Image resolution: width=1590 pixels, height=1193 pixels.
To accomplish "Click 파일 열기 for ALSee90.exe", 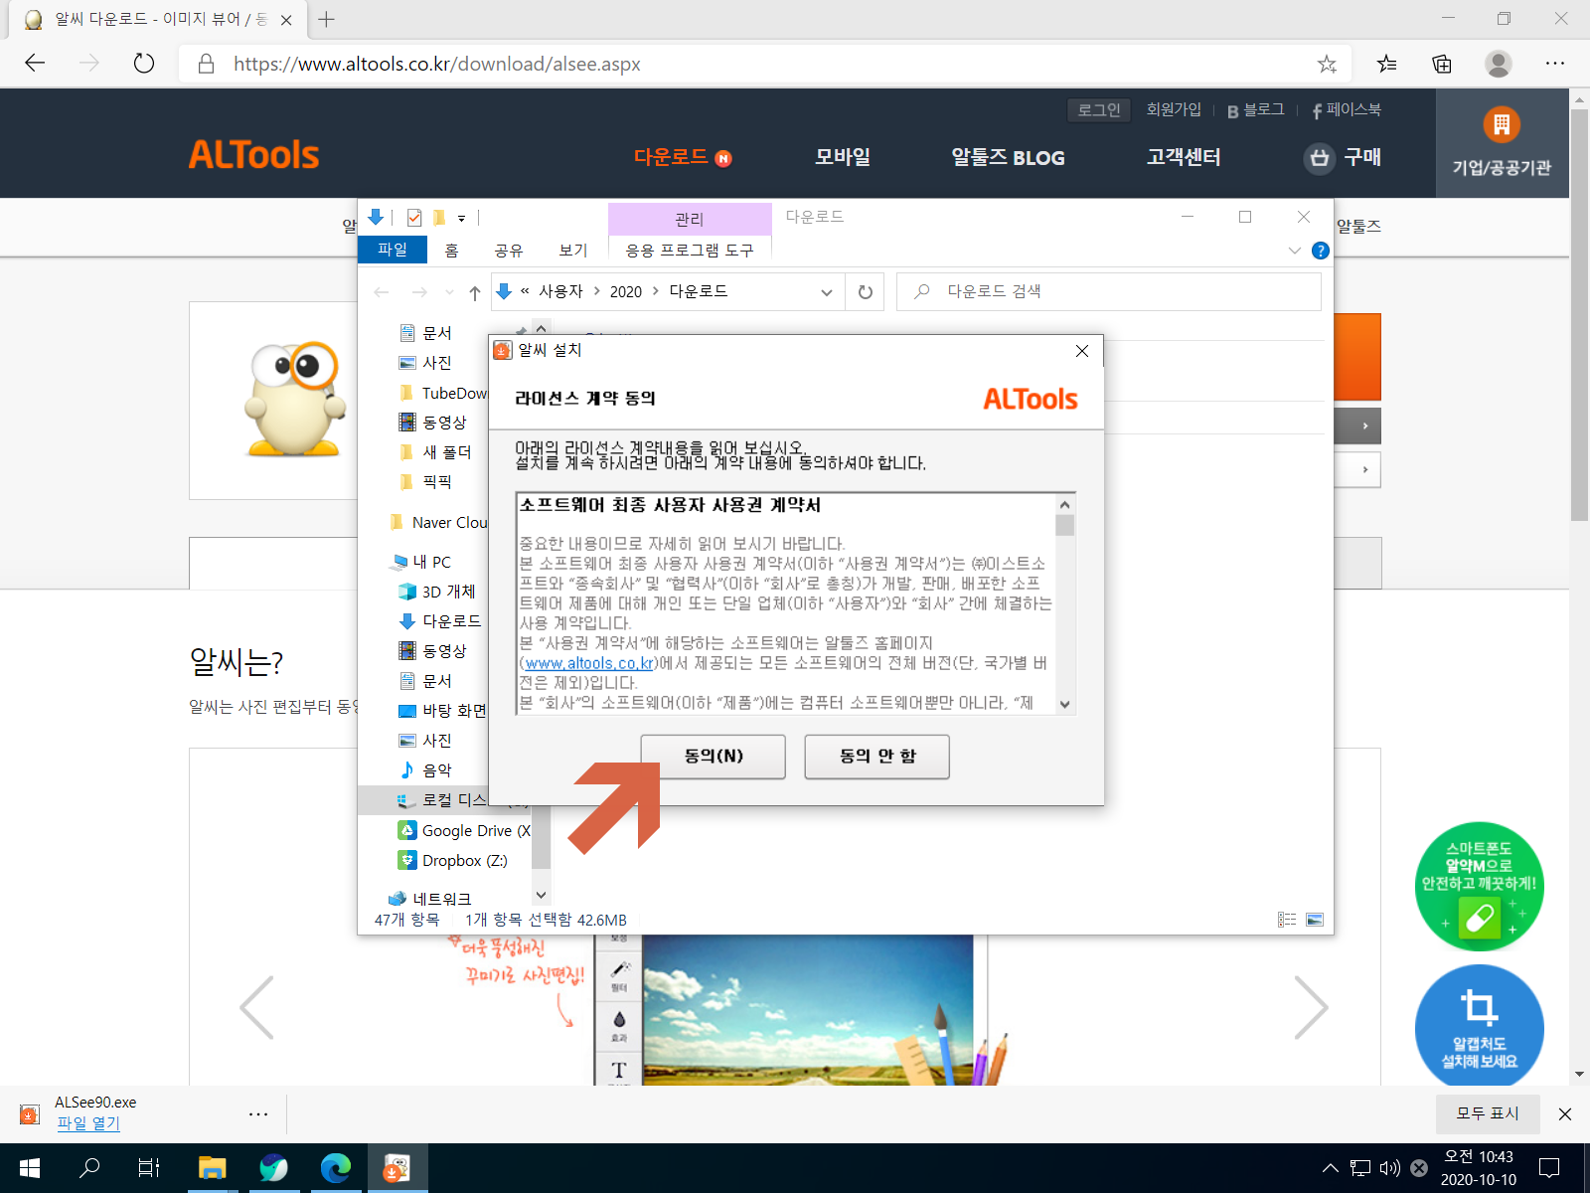I will pyautogui.click(x=88, y=1123).
